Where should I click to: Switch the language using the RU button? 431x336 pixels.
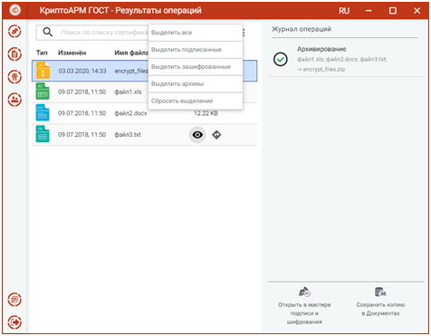(344, 11)
